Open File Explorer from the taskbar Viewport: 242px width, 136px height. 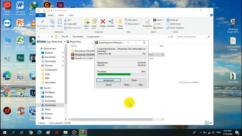click(x=65, y=133)
